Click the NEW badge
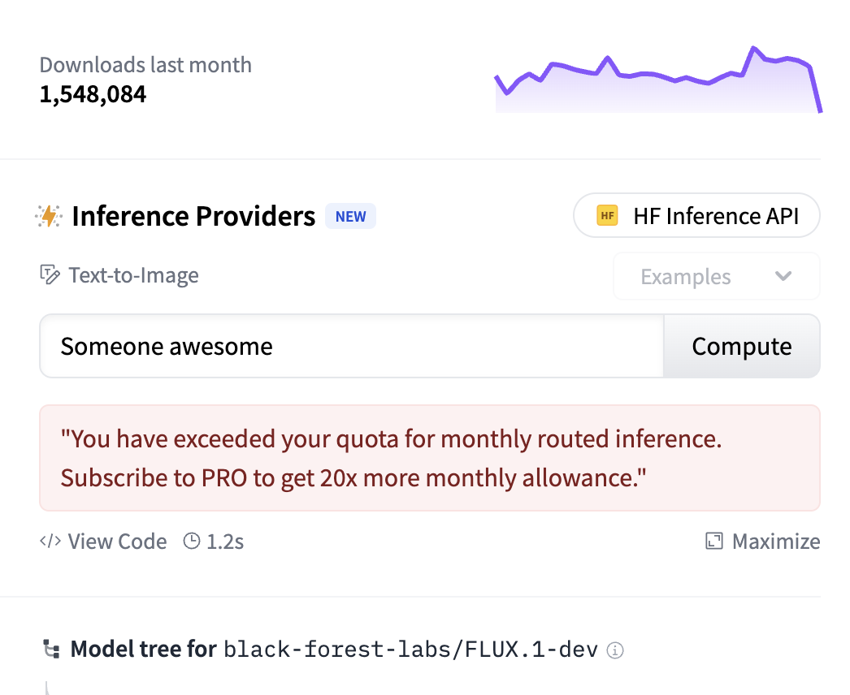Screen dimensions: 850x695 coord(350,217)
